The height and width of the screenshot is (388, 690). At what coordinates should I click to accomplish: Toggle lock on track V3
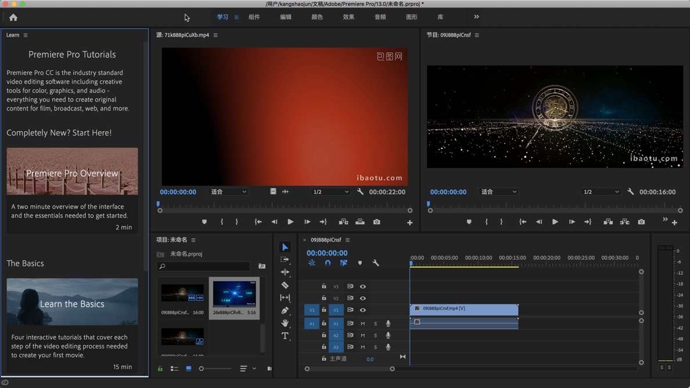click(x=324, y=286)
